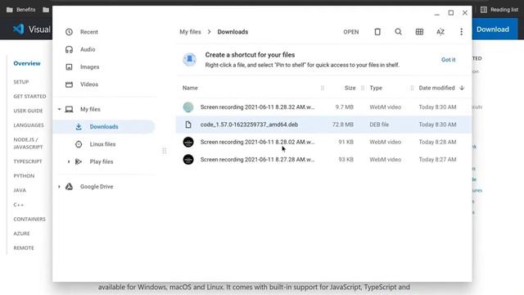524x295 pixels.
Task: Click the Downloads arrow icon in sidebar
Action: point(79,127)
